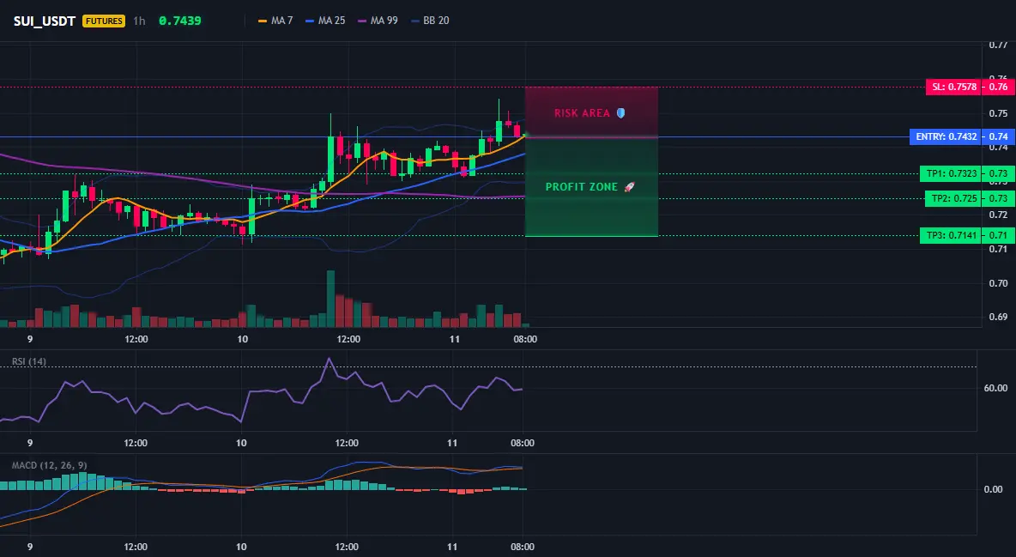Click the SL: 0.7578 price tag
This screenshot has width=1016, height=557.
954,87
